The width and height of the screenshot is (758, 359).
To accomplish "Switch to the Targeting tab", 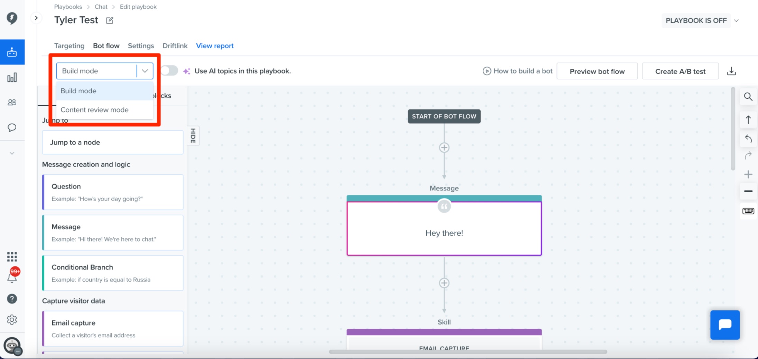I will 69,46.
